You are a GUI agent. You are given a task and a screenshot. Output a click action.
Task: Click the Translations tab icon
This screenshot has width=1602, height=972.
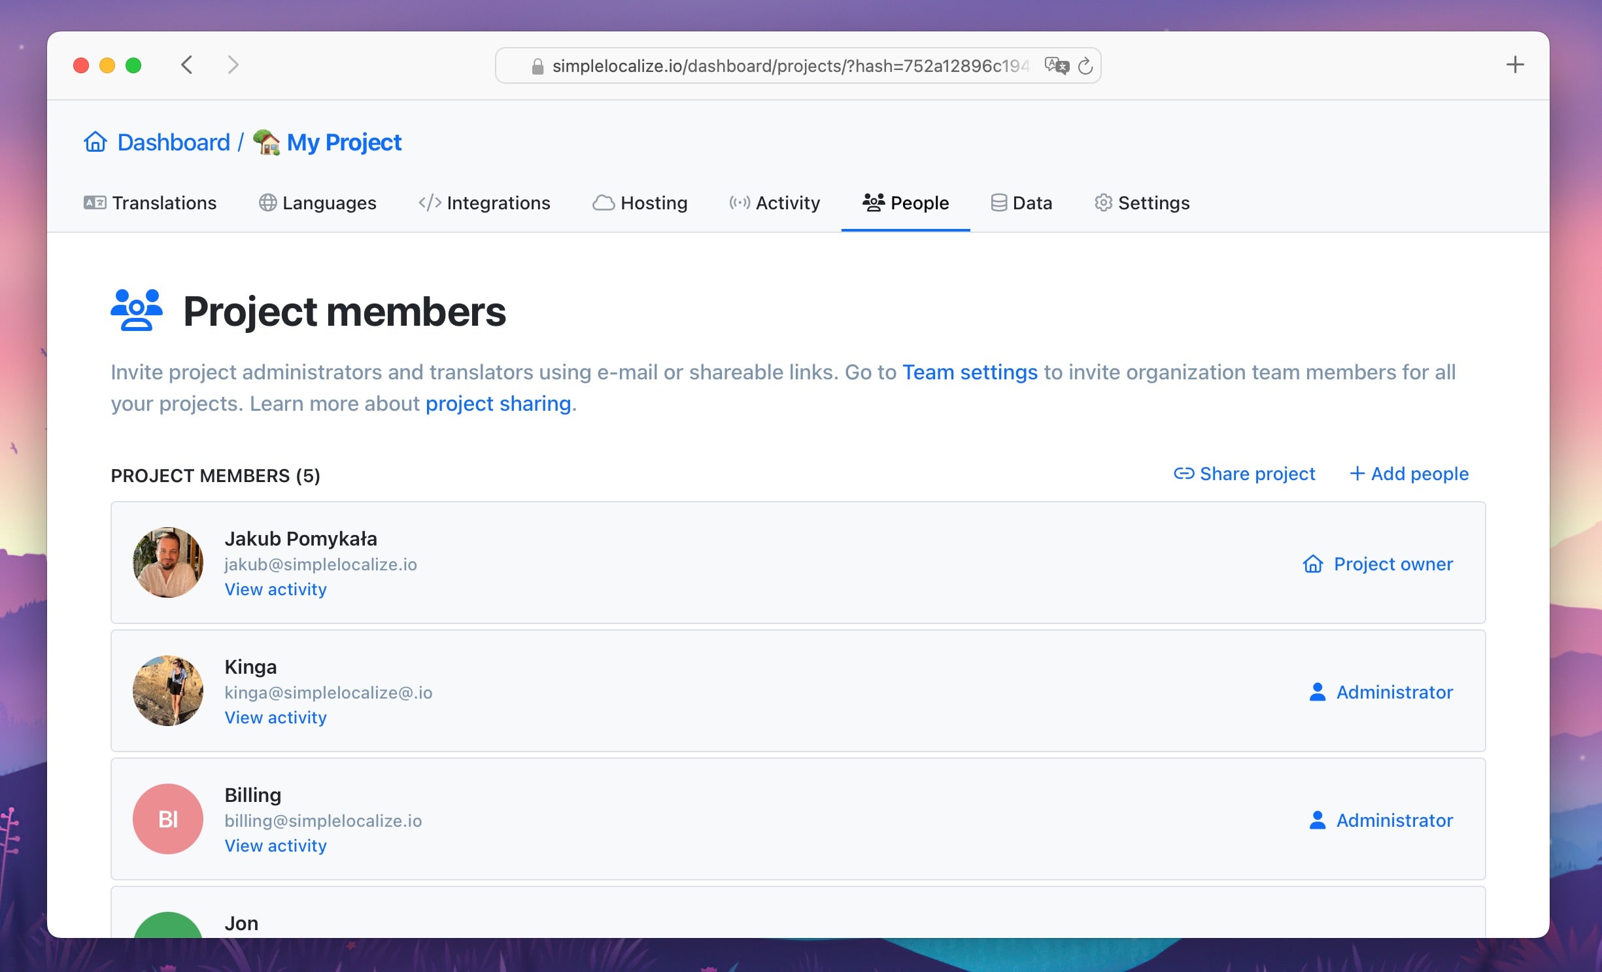(95, 203)
